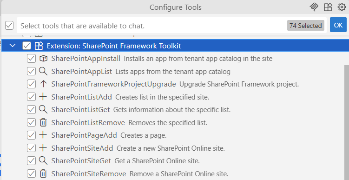Uncheck the SharePointSiteRemove checkbox
This screenshot has height=180, width=349.
click(x=31, y=173)
